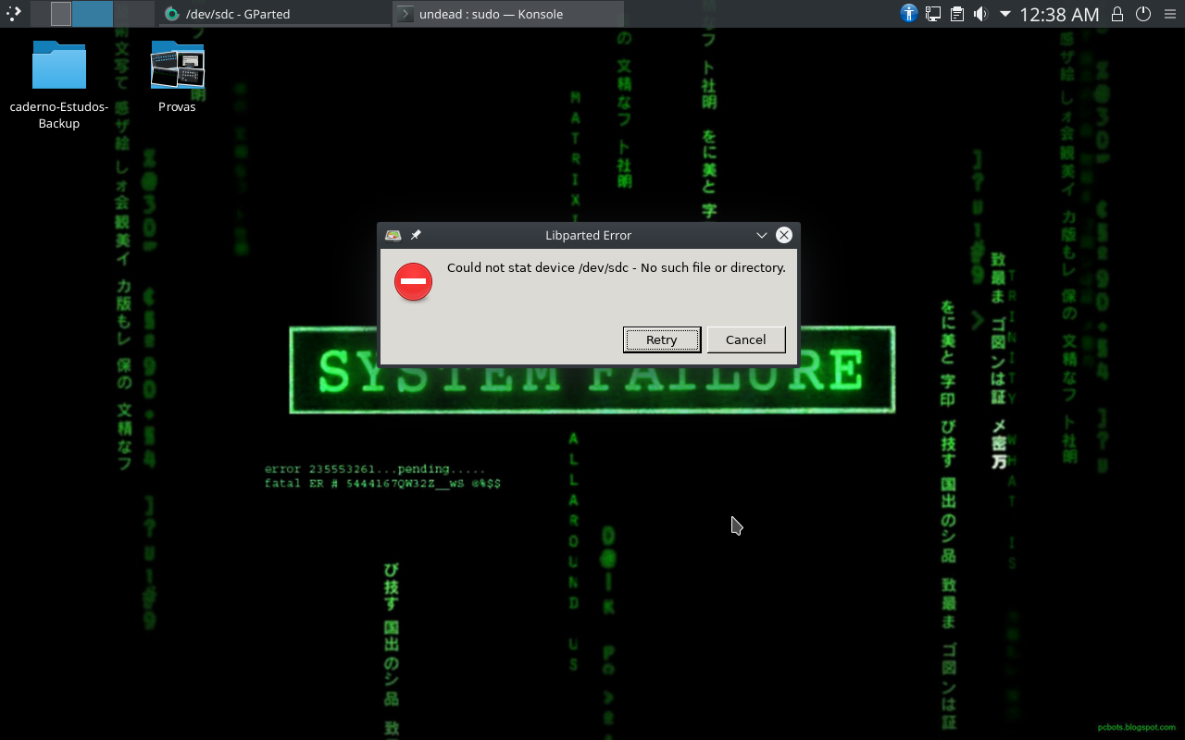Click the red error stop icon
The width and height of the screenshot is (1185, 740).
(x=413, y=281)
